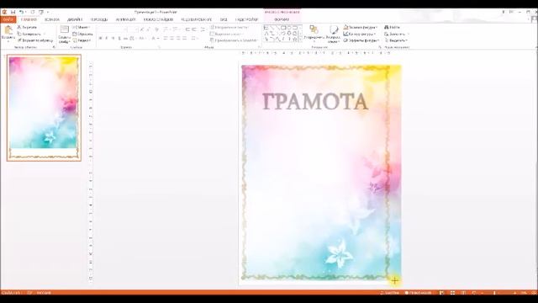The width and height of the screenshot is (538, 303).
Task: Switch to the ВСТАВКА (Insert) tab
Action: (x=52, y=19)
